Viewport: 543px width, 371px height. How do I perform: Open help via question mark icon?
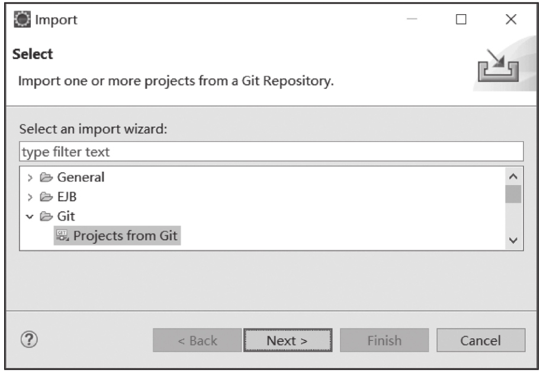coord(29,340)
